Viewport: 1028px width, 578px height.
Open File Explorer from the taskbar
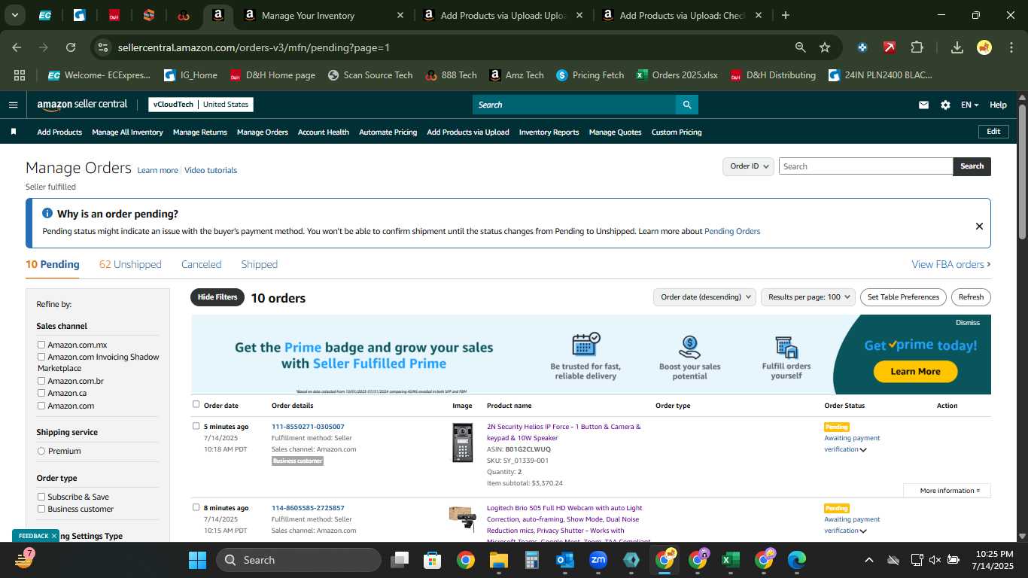point(498,560)
